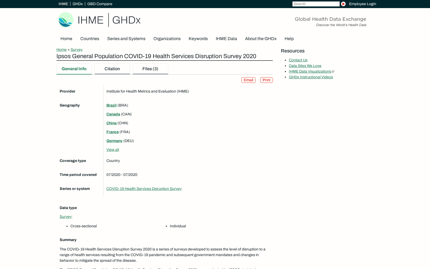Click the Coverage type value Country
Viewport: 430px width, 269px height.
113,161
